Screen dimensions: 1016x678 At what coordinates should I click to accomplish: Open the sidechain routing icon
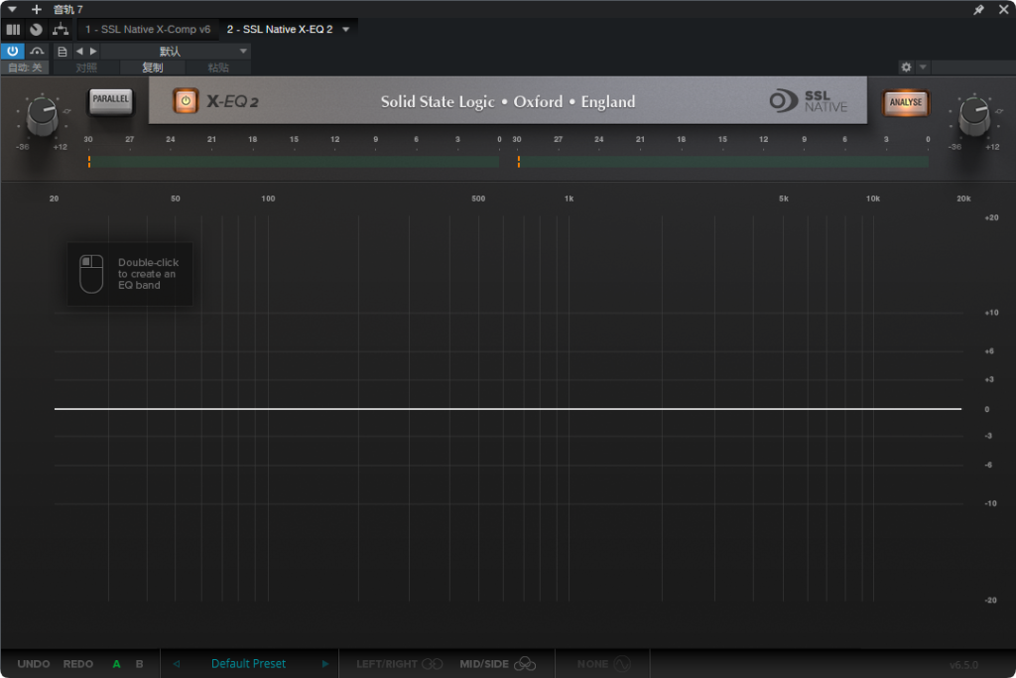click(37, 51)
